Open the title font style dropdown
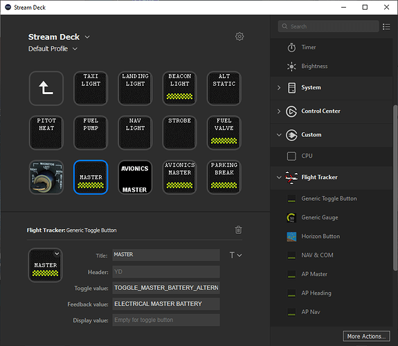Screen dimensions: 398x346 235,255
